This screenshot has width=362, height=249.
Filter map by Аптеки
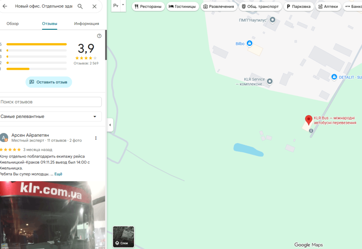pos(328,6)
